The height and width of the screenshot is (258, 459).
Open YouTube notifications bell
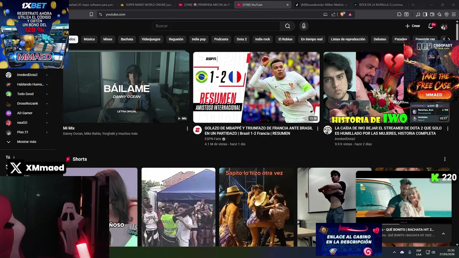(431, 26)
